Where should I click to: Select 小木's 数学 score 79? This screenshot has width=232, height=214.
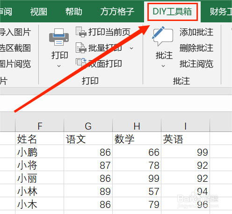[137, 204]
